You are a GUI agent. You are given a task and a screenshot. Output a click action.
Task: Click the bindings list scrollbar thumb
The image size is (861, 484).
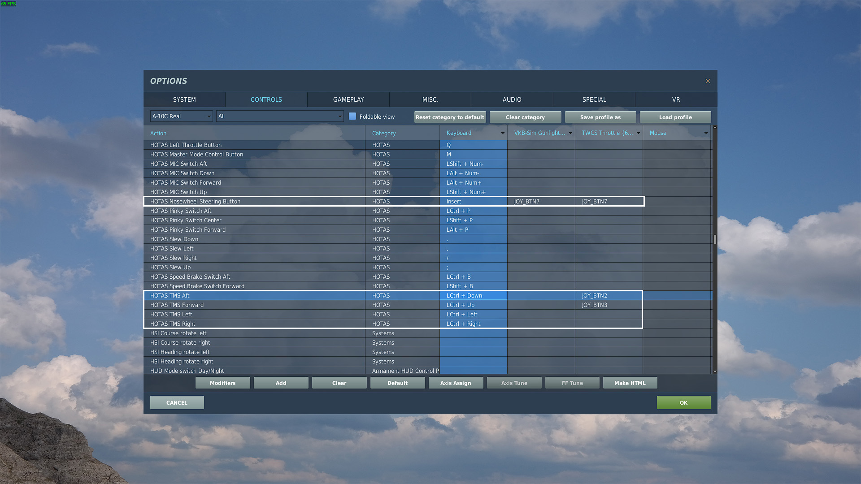point(715,239)
